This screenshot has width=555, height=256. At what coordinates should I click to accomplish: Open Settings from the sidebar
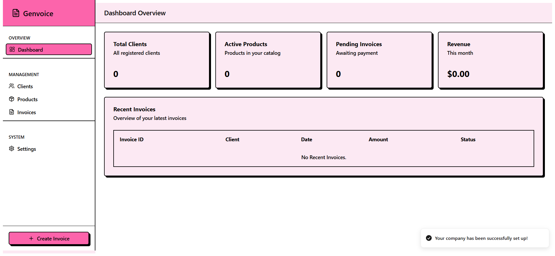[49, 149]
